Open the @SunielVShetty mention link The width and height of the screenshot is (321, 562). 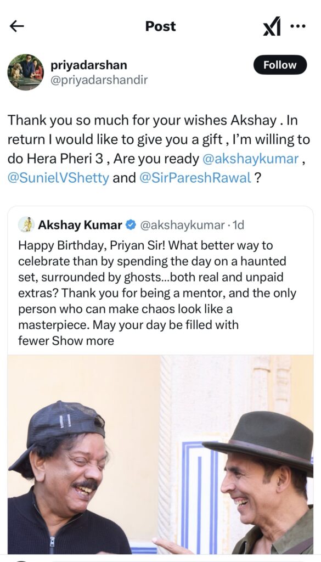pyautogui.click(x=58, y=178)
